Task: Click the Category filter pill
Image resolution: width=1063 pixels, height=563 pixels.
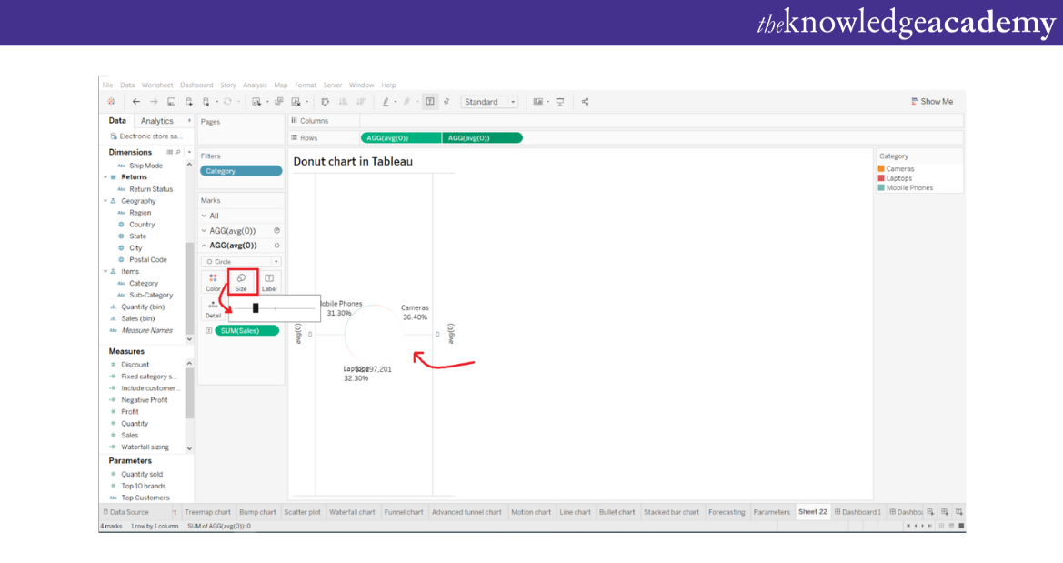Action: point(241,171)
